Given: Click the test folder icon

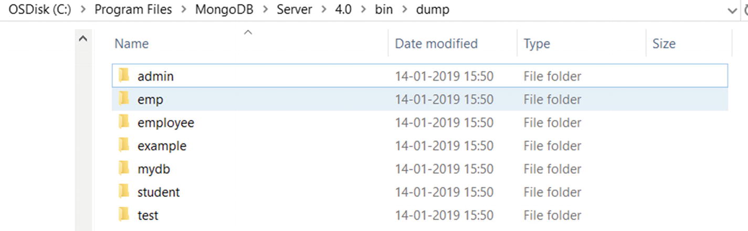Looking at the screenshot, I should tap(124, 215).
